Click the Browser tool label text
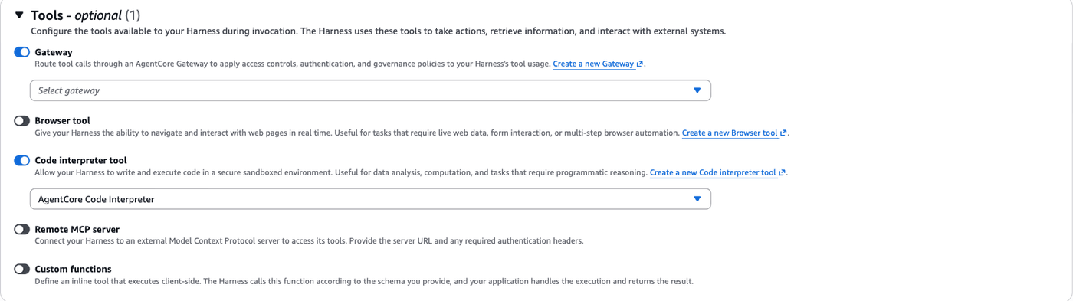 (x=63, y=121)
